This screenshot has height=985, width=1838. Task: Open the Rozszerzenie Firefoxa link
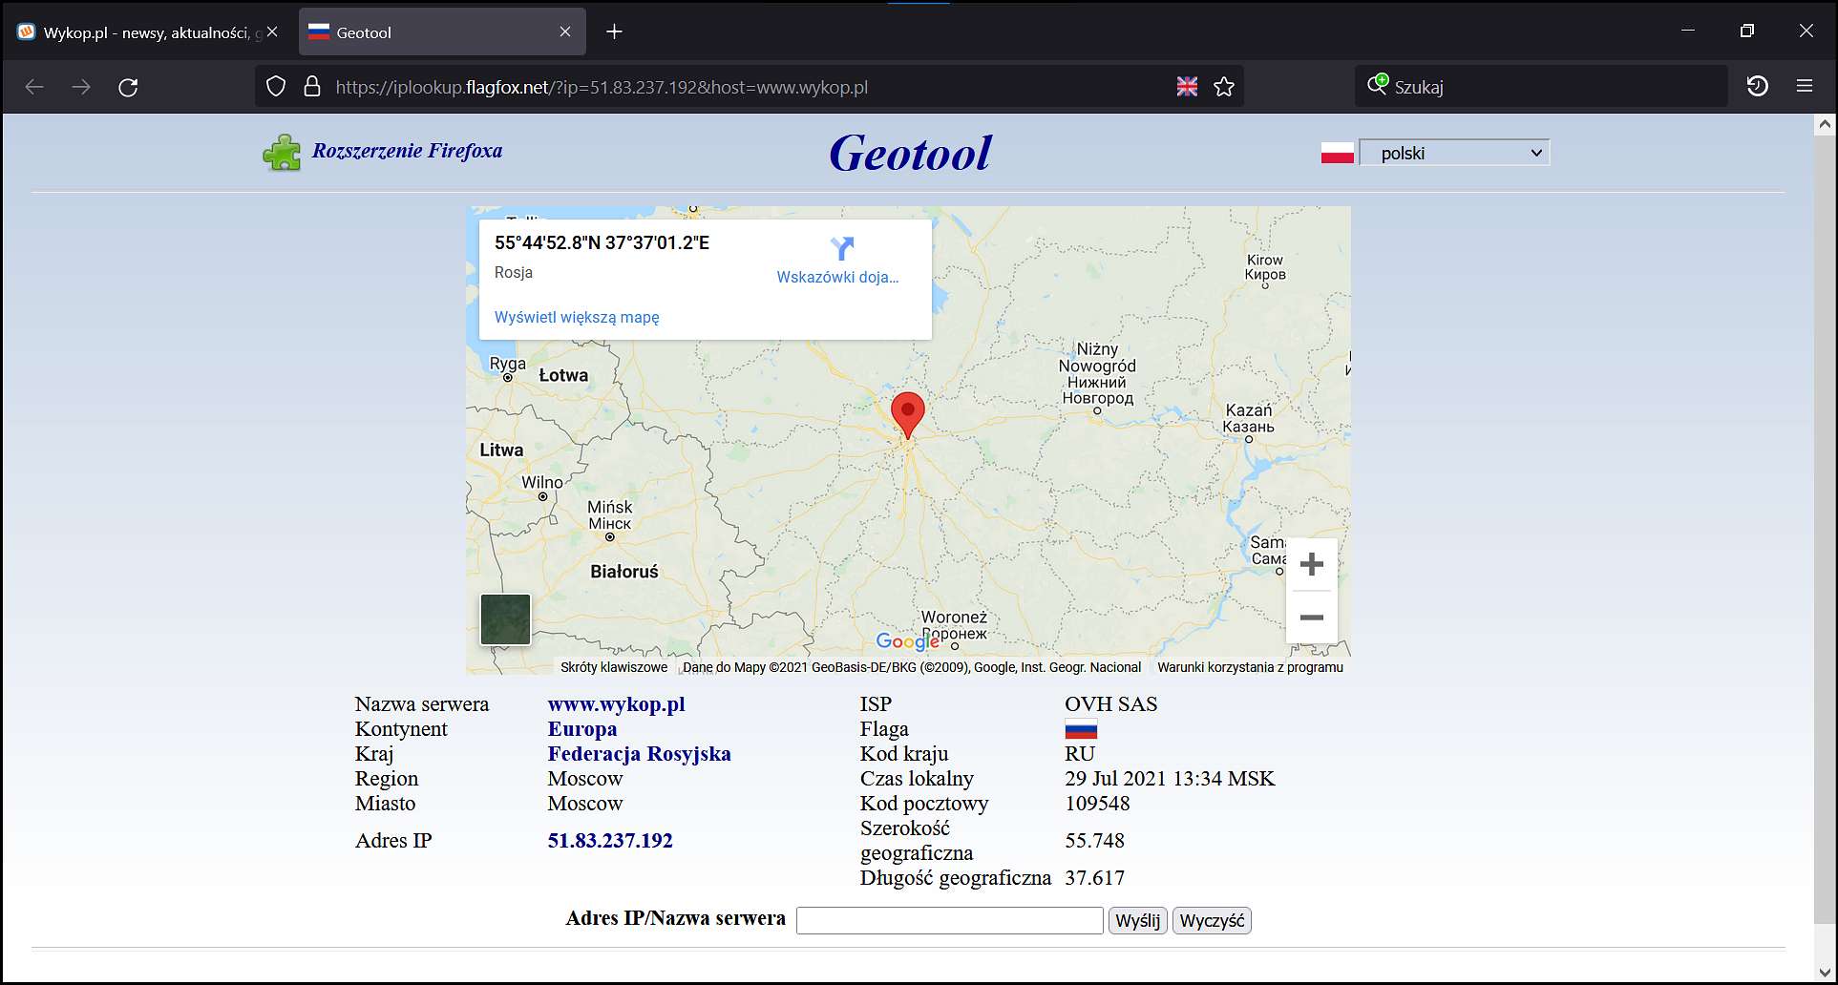(x=407, y=151)
